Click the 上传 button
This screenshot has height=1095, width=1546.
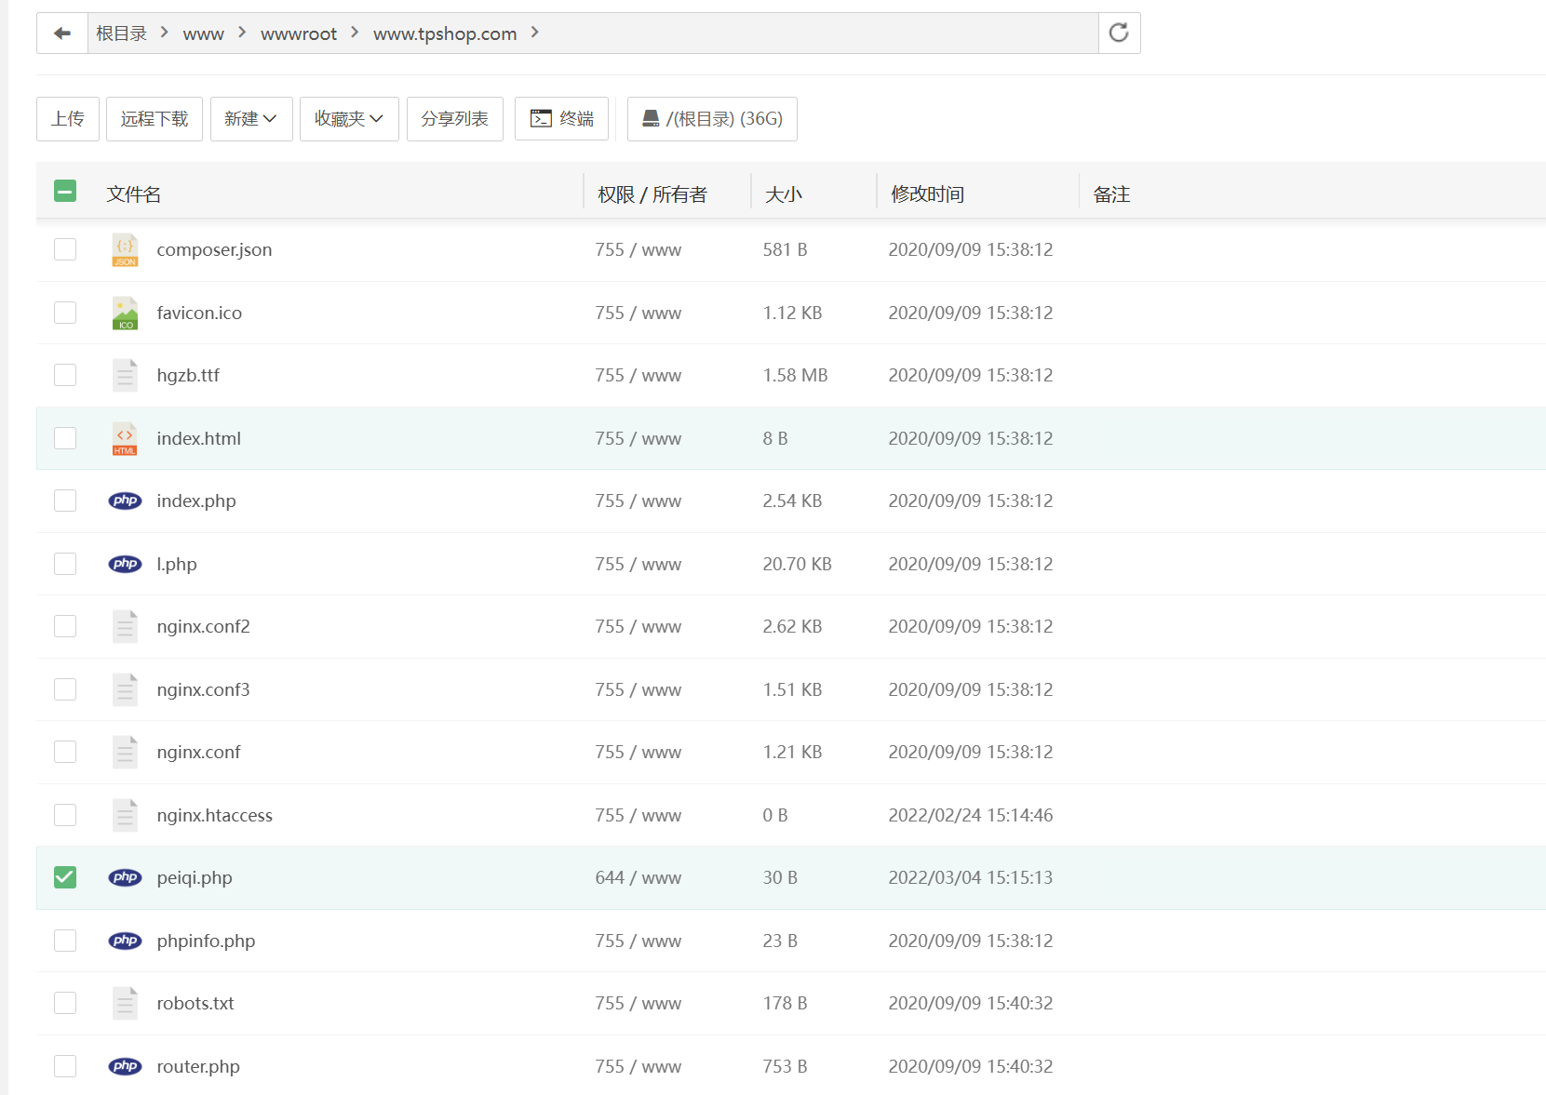click(x=68, y=119)
